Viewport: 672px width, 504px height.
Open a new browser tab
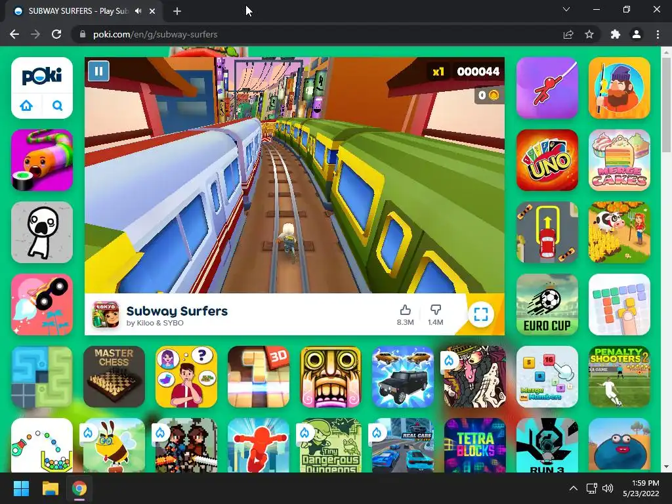177,11
